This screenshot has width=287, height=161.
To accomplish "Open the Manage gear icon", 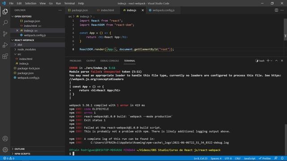I will (x=5, y=150).
